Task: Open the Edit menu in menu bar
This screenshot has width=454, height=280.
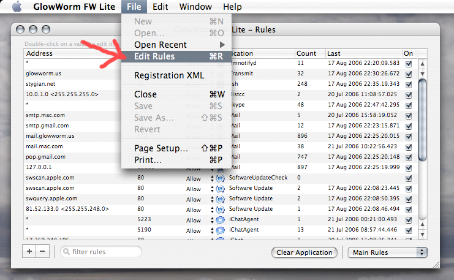Action: coord(160,6)
